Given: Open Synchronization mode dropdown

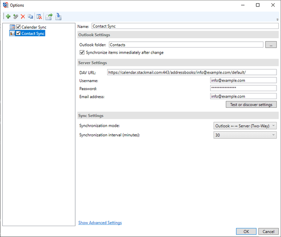Looking at the screenshot, I should pyautogui.click(x=245, y=126).
